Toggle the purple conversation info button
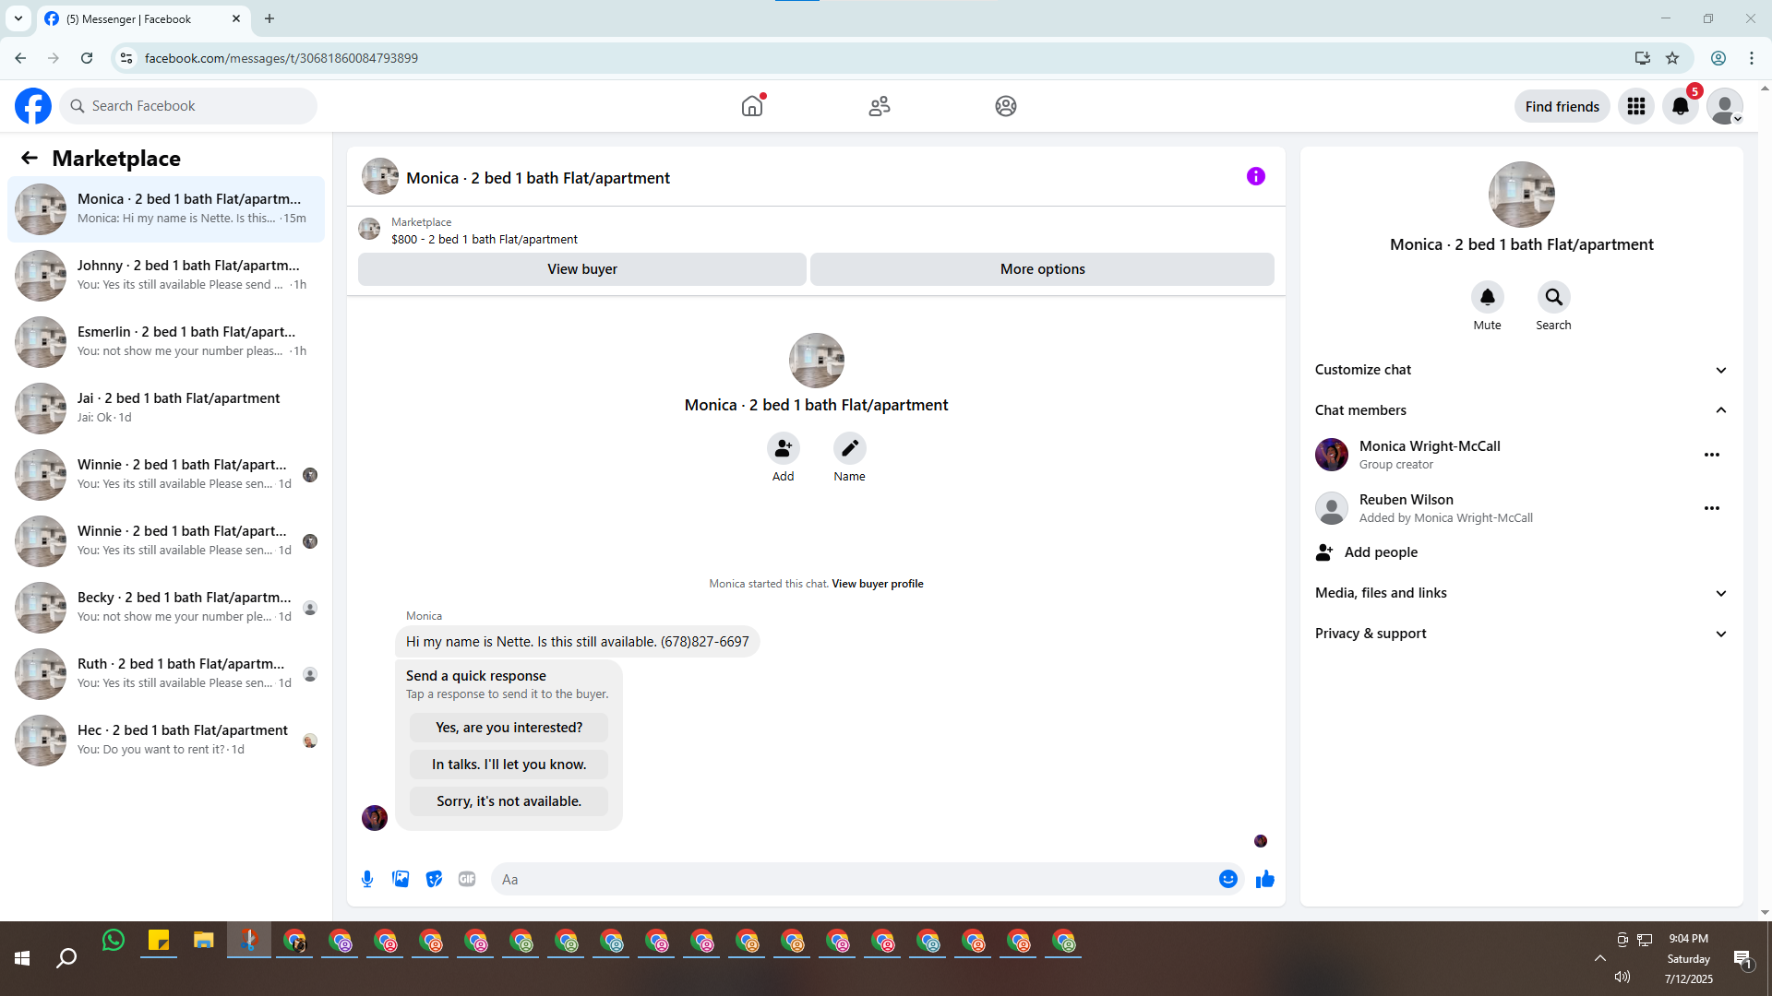1772x996 pixels. click(x=1255, y=176)
